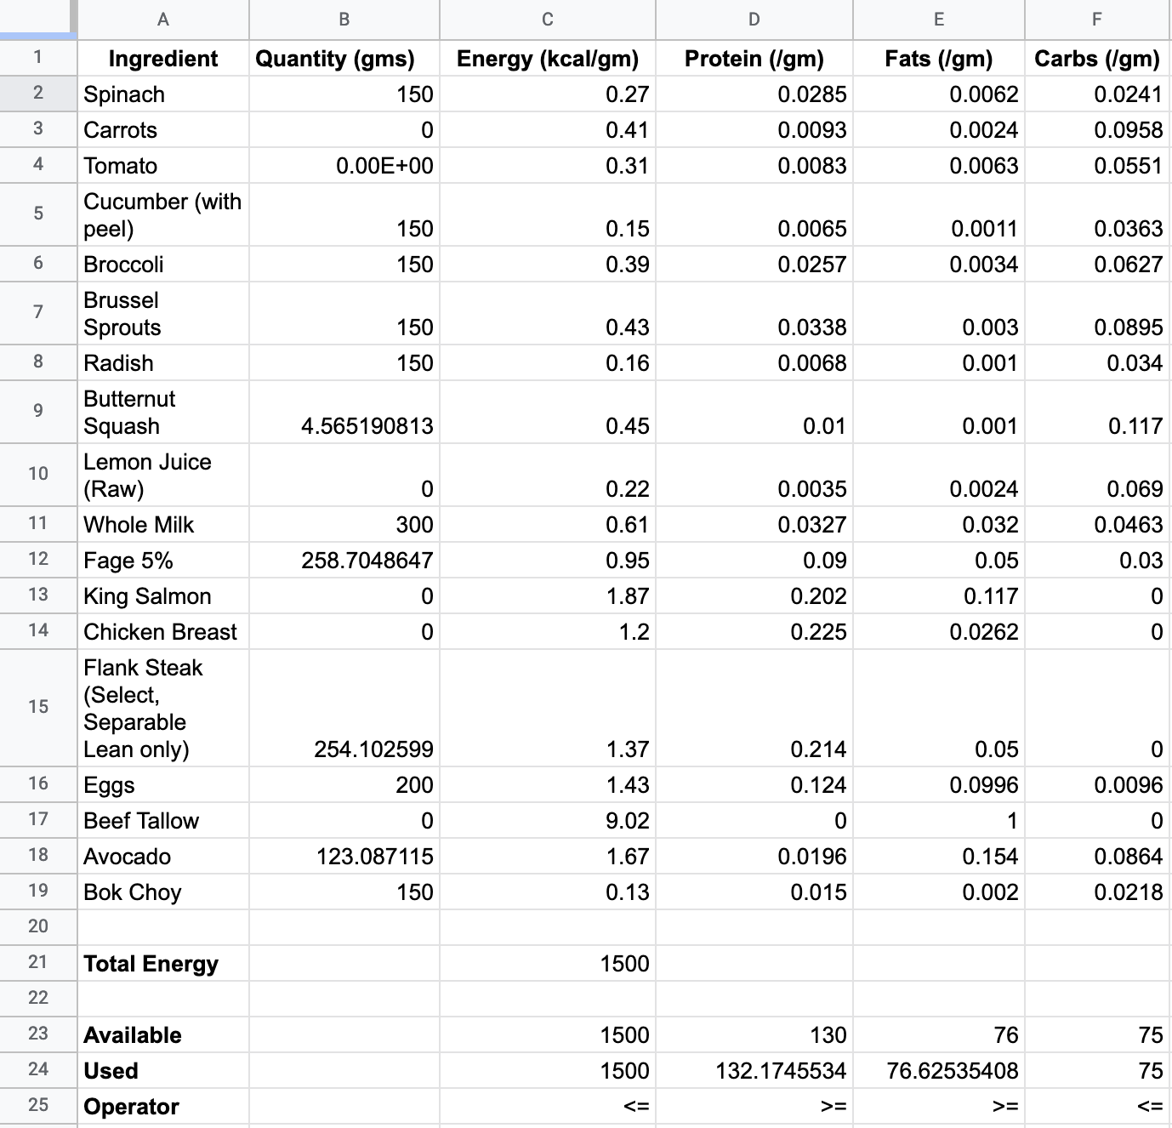The width and height of the screenshot is (1172, 1128).
Task: Click the Fats (/gm) header cell
Action: click(x=939, y=58)
